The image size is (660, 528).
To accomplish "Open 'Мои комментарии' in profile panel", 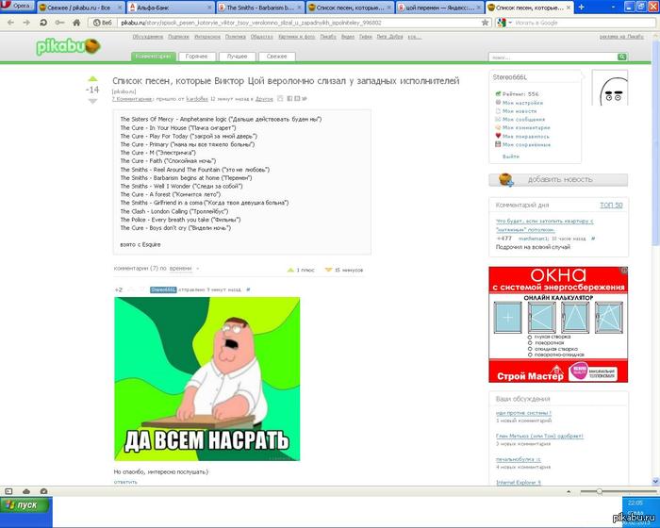I will (x=526, y=127).
